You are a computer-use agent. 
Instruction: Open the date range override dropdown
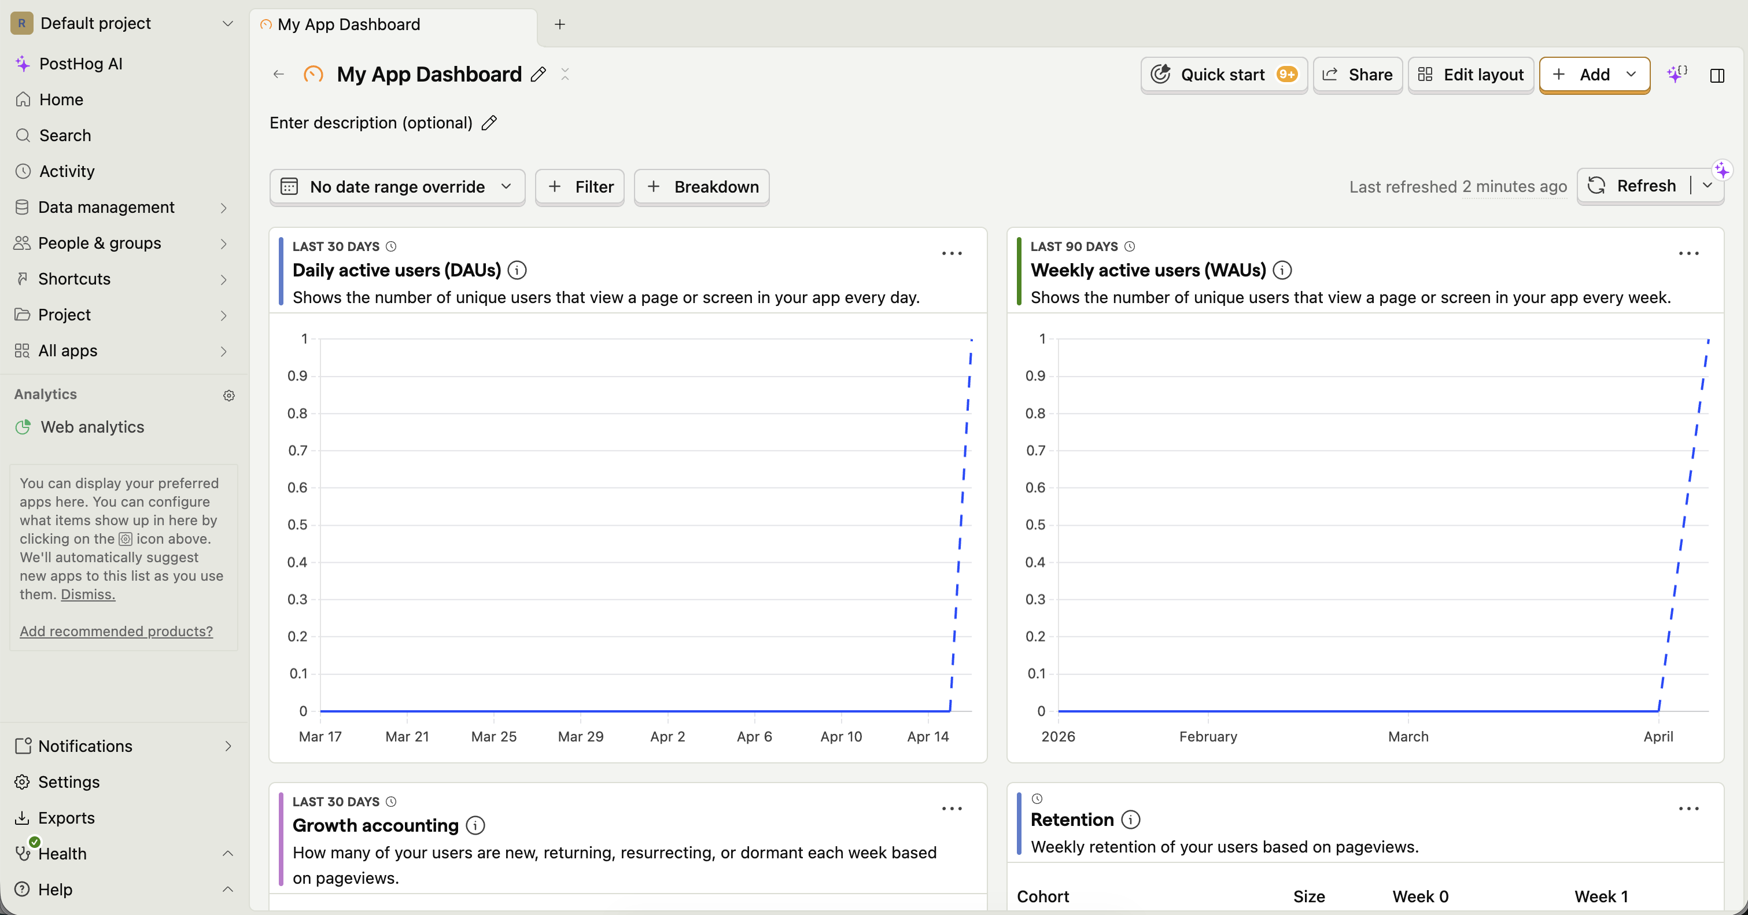pyautogui.click(x=397, y=187)
